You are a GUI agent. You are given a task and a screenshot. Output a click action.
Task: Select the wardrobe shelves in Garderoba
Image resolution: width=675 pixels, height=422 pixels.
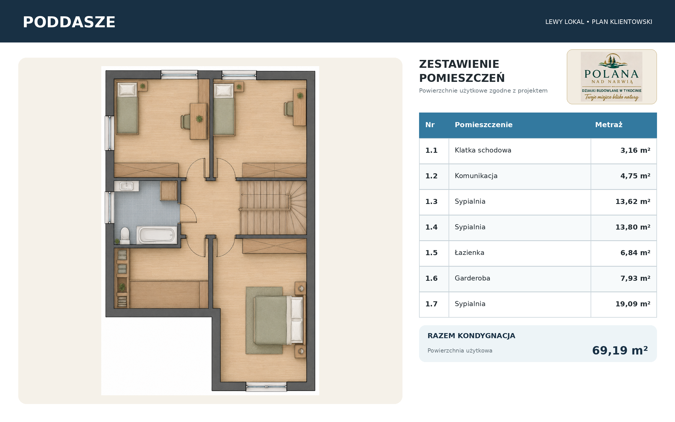click(122, 278)
